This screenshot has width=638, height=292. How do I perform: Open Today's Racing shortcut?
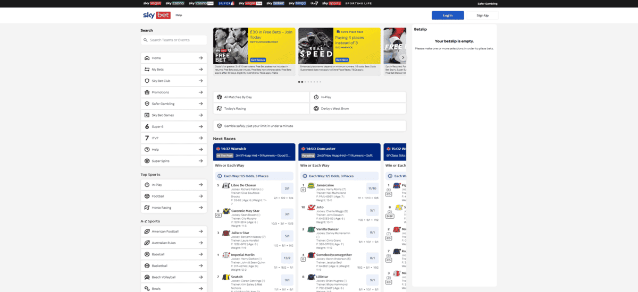262,108
